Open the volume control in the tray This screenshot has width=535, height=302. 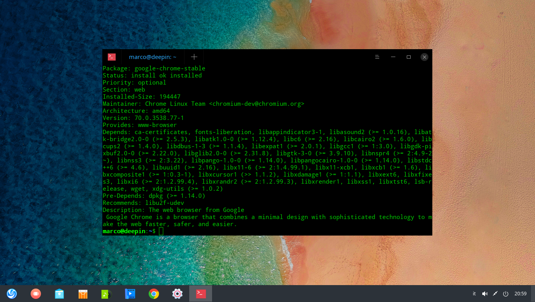click(485, 294)
